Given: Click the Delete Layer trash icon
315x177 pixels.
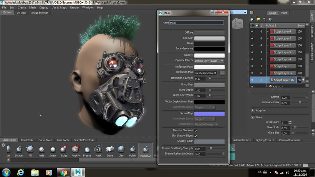Looking at the screenshot, I should pyautogui.click(x=264, y=19).
